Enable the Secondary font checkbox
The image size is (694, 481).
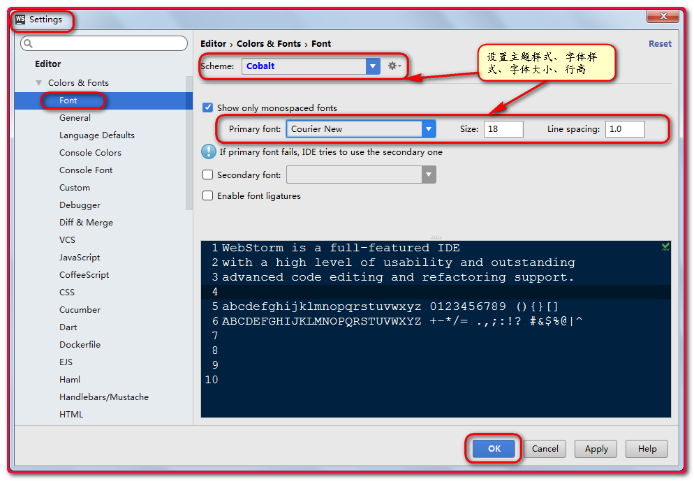(x=207, y=175)
